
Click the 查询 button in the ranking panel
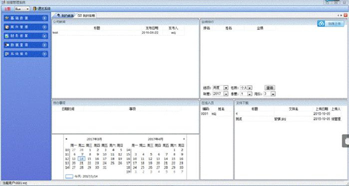(270, 88)
